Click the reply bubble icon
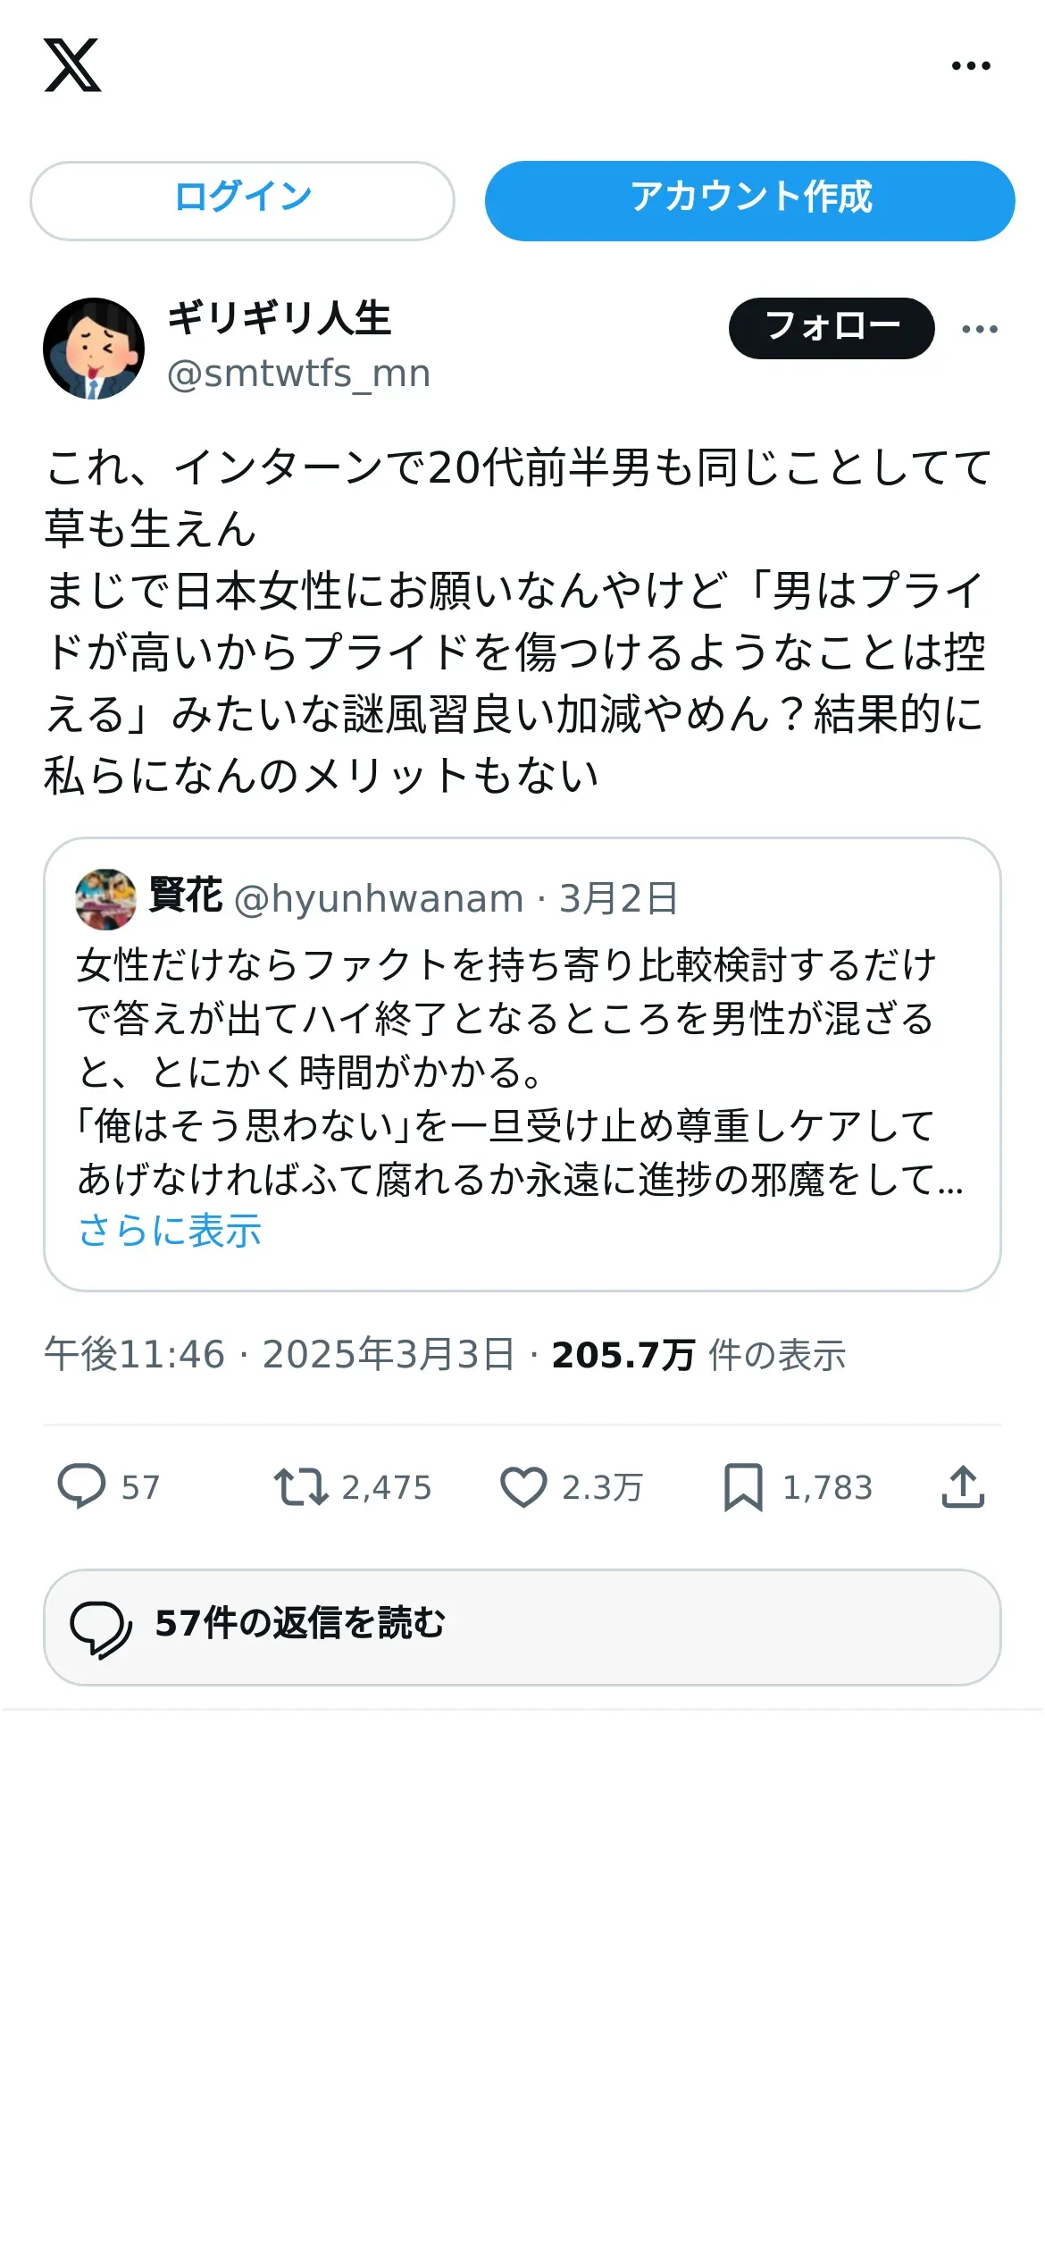 82,1486
